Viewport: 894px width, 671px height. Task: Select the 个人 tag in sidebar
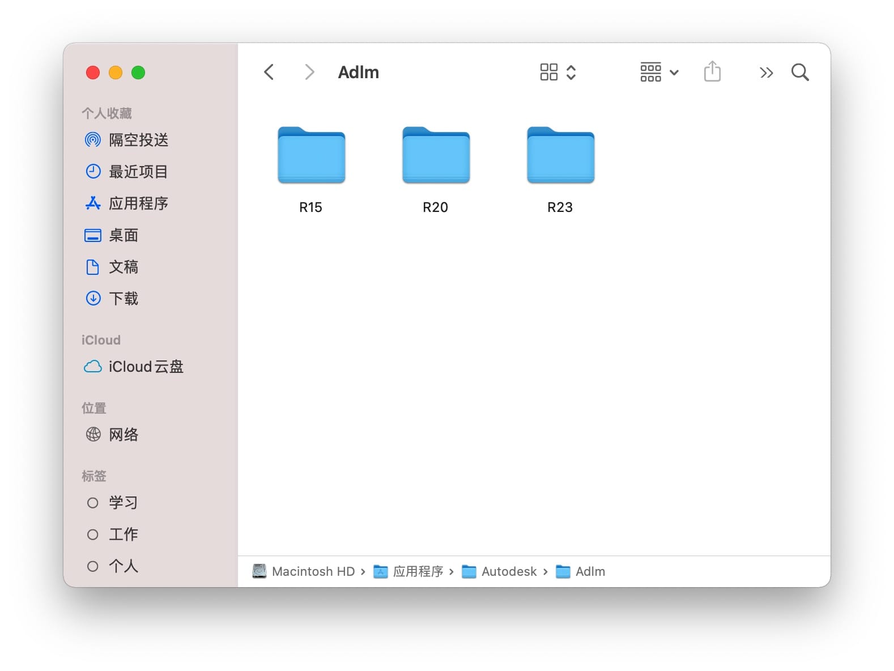pyautogui.click(x=123, y=566)
